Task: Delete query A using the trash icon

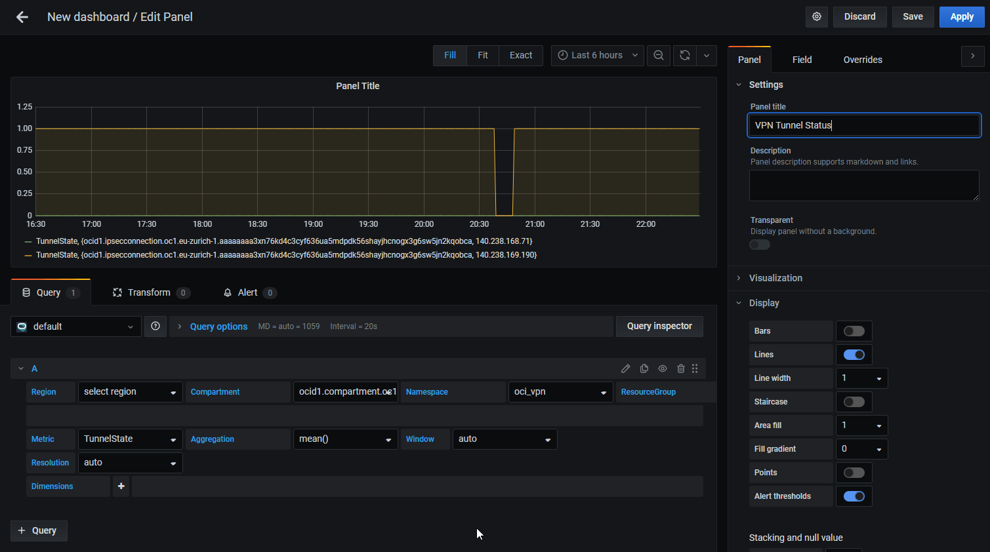Action: coord(680,368)
